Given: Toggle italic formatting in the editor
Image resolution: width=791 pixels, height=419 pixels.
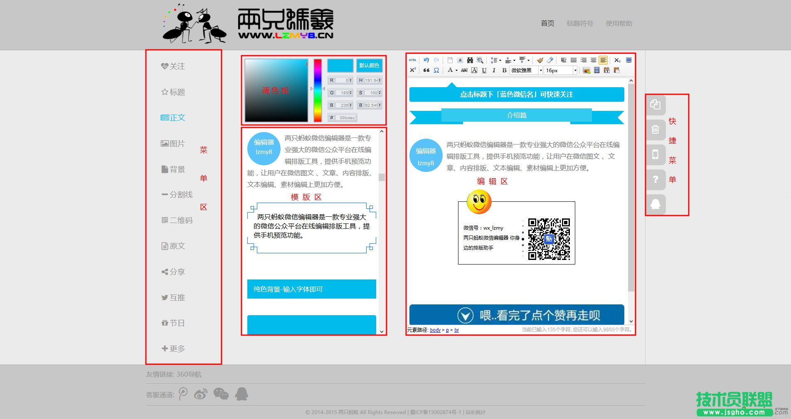Looking at the screenshot, I should [x=494, y=70].
